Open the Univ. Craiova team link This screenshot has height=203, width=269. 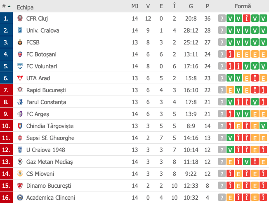pos(42,30)
